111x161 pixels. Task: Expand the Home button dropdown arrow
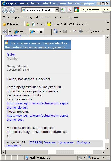point(60,31)
